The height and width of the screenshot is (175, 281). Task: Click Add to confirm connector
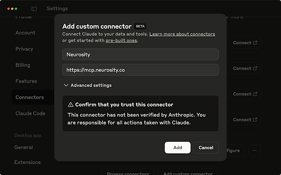pos(178,148)
